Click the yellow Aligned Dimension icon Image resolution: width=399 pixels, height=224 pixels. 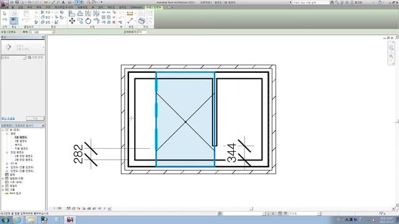pos(130,14)
